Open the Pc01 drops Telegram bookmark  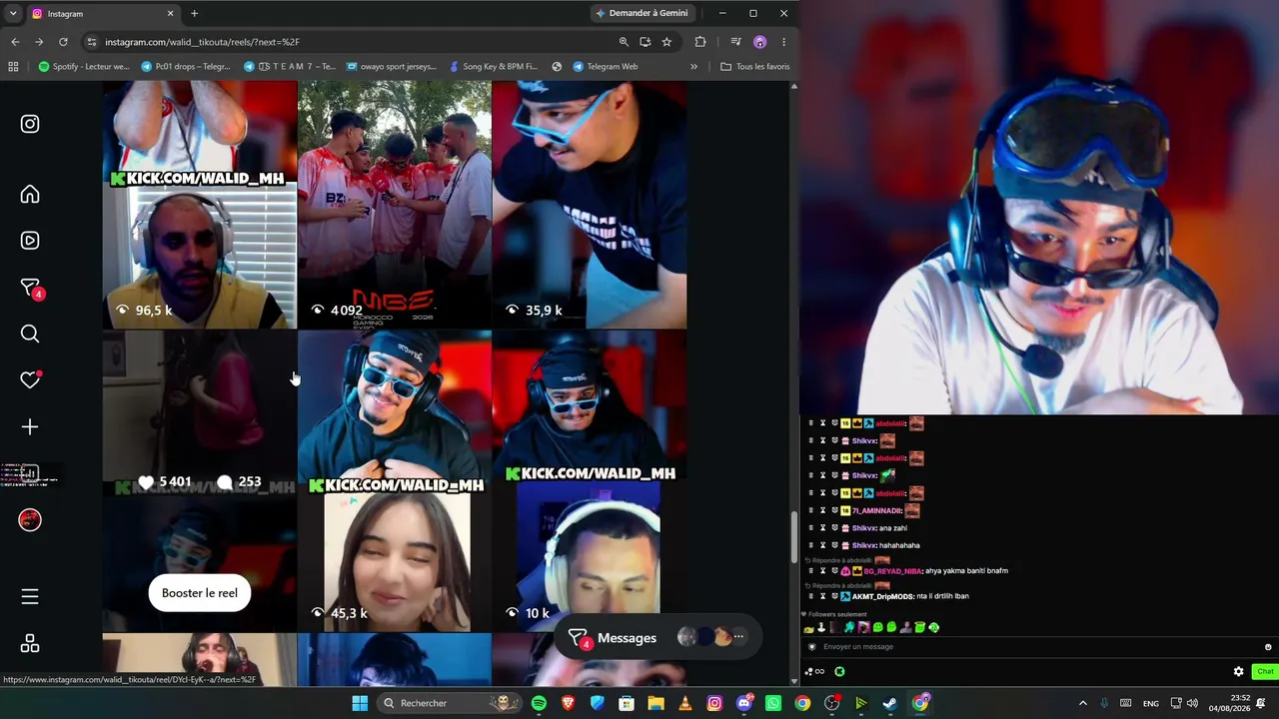pos(186,67)
